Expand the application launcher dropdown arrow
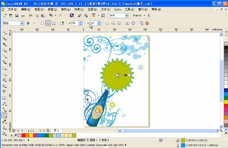The image size is (228, 148). click(x=98, y=15)
